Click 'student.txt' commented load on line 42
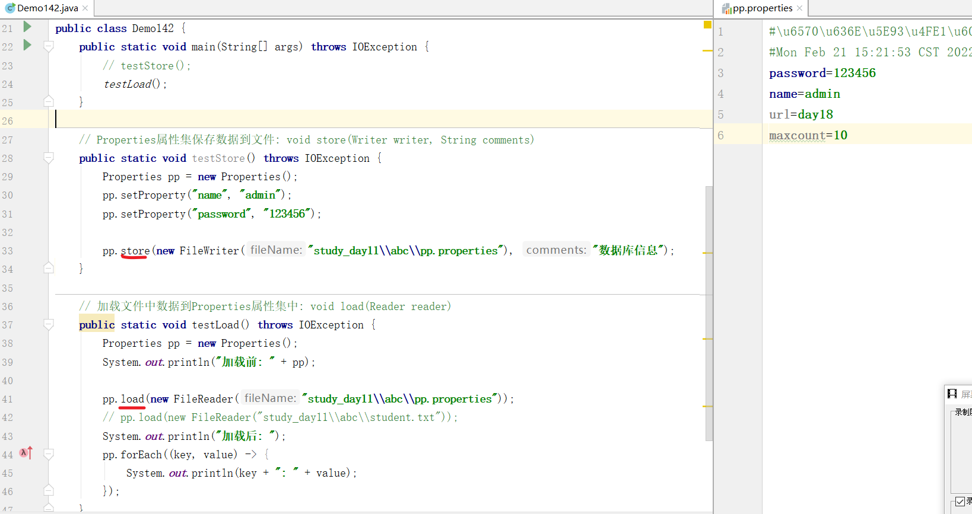 (x=280, y=417)
